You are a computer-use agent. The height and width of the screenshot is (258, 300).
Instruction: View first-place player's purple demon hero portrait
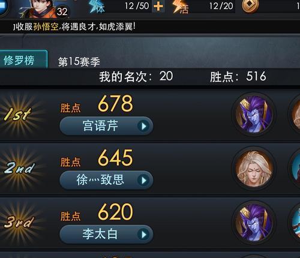coord(254,114)
